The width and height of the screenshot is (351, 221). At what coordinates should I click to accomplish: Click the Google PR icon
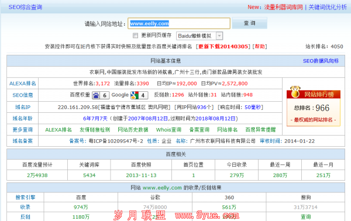(135, 95)
